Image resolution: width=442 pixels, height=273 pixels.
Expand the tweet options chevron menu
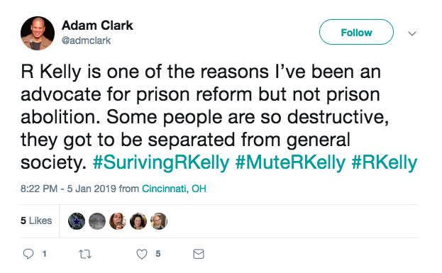(412, 33)
